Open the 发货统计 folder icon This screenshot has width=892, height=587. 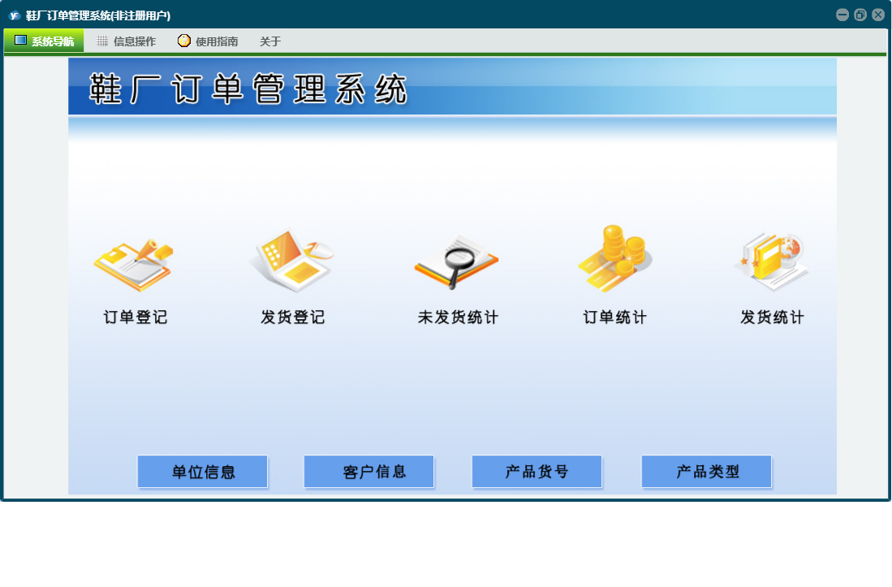point(772,261)
